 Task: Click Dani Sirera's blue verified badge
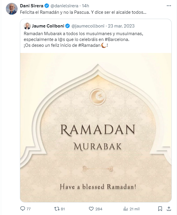click(46, 6)
